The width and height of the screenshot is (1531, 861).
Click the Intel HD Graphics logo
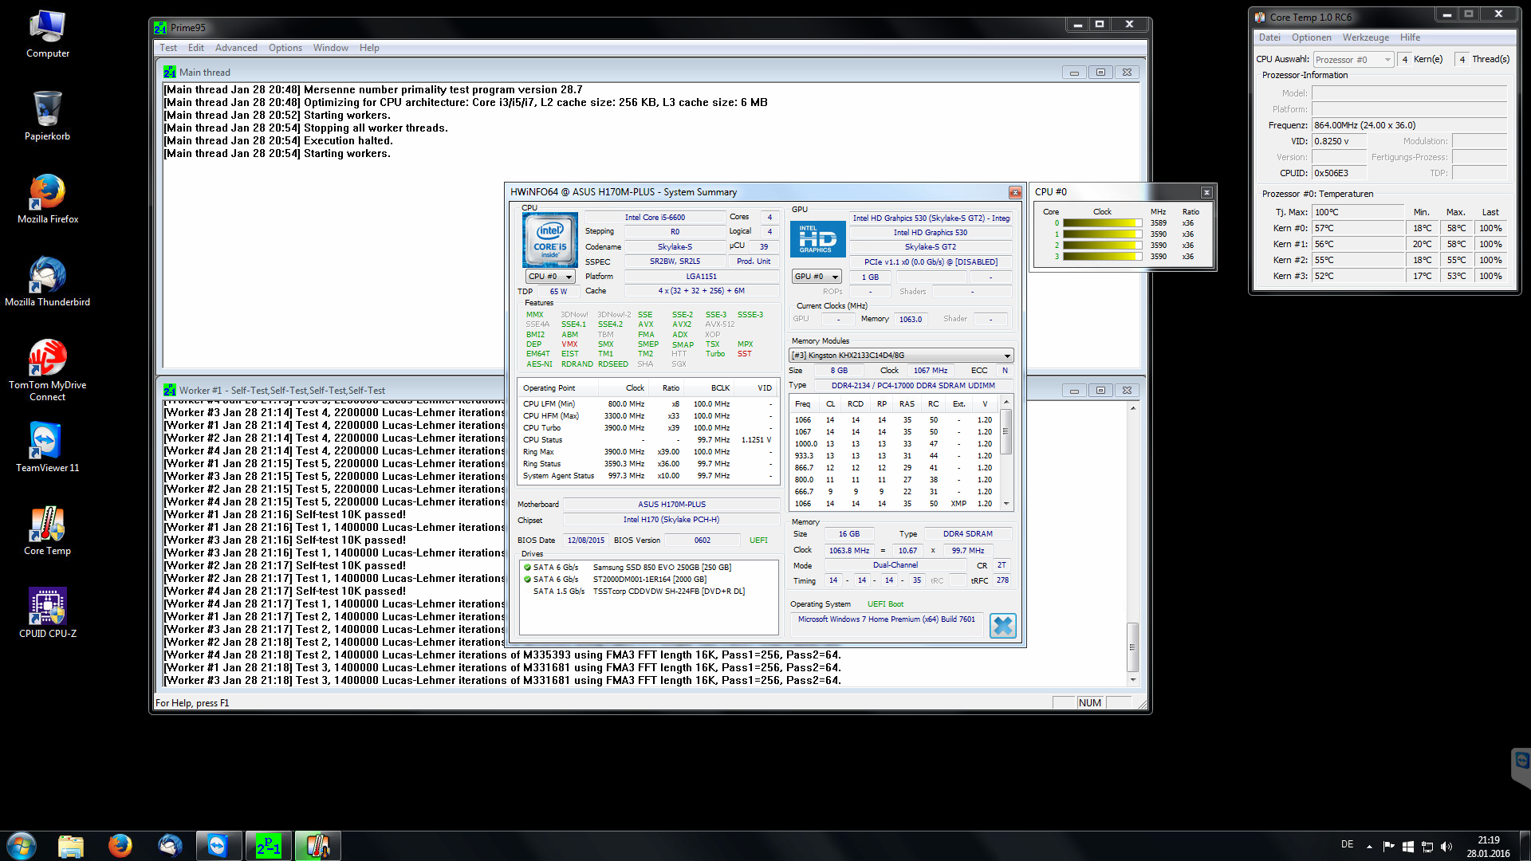click(817, 239)
